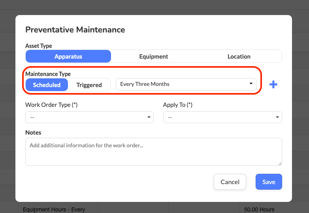This screenshot has width=309, height=213.
Task: Switch to the Equipment asset type
Action: coord(154,57)
